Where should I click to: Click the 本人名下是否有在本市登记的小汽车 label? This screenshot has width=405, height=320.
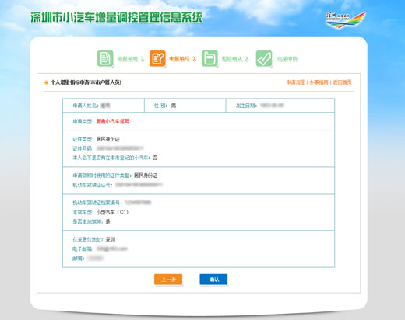pos(111,158)
